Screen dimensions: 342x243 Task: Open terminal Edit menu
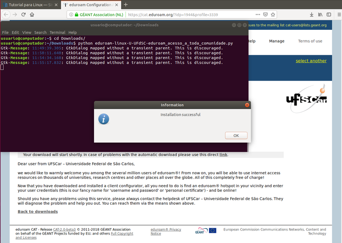15,33
